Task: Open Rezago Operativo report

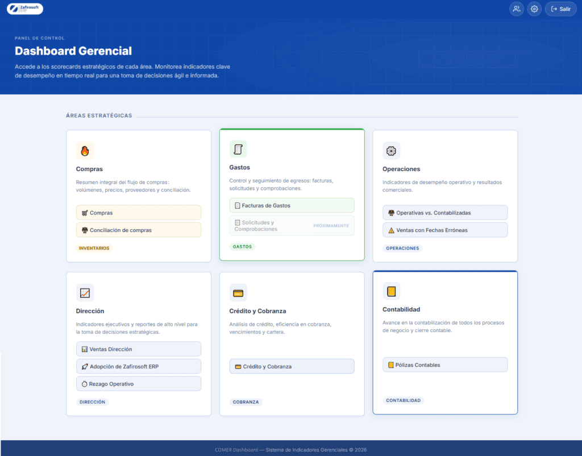Action: tap(139, 384)
